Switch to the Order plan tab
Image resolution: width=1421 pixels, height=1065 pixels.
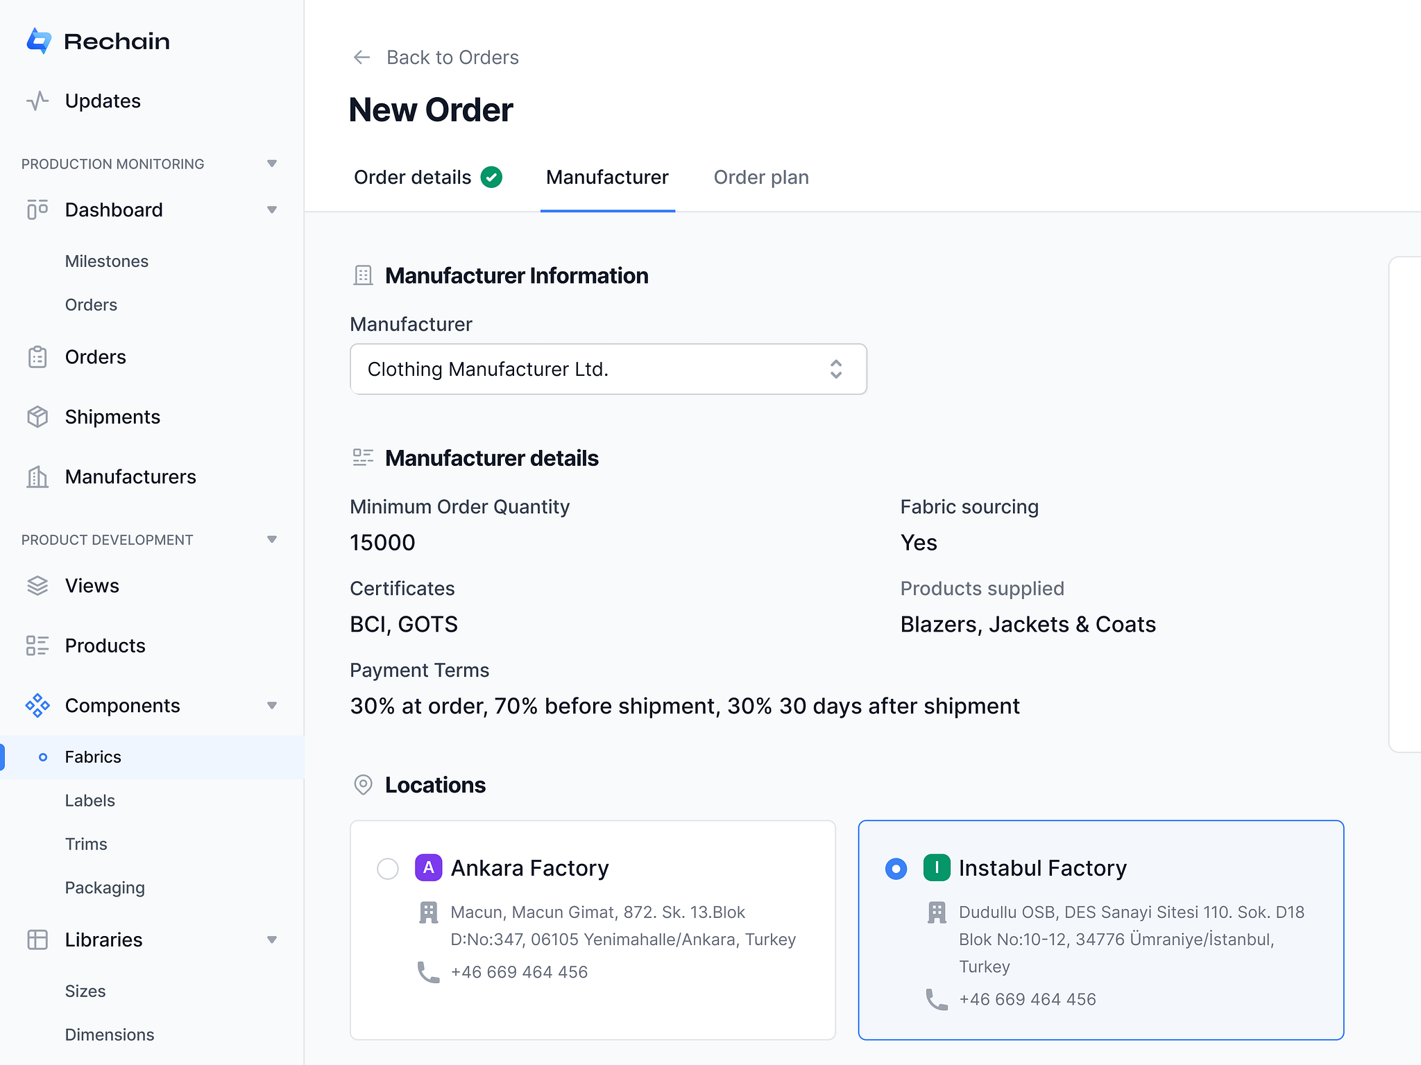pyautogui.click(x=760, y=177)
